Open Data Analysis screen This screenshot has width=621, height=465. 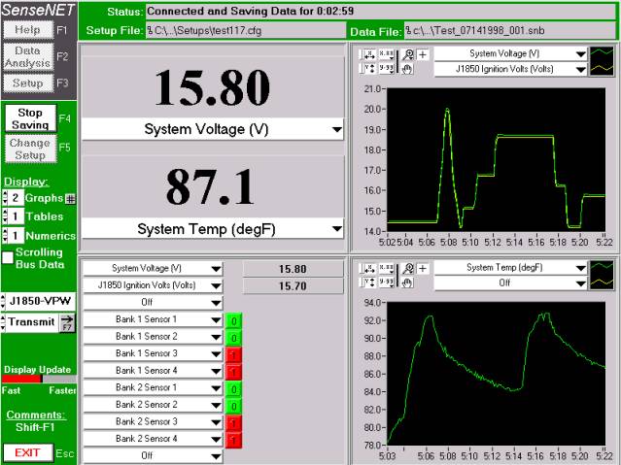pyautogui.click(x=28, y=57)
